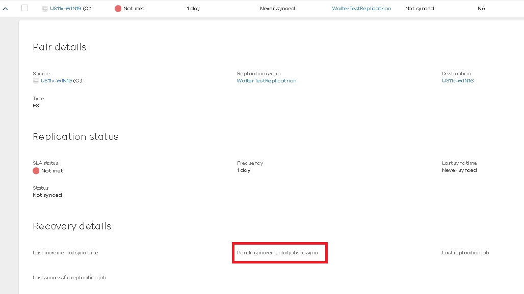Click 'Pending incremental jobs to sync' label
The image size is (524, 294).
277,253
